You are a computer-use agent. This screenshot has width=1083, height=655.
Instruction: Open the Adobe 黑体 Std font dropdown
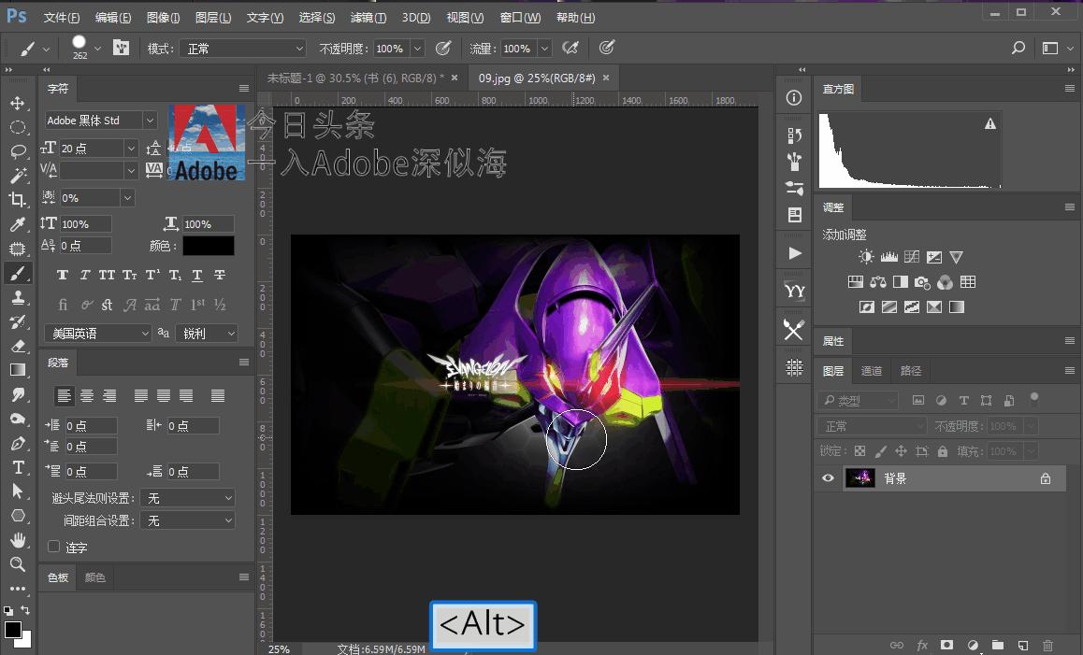98,120
